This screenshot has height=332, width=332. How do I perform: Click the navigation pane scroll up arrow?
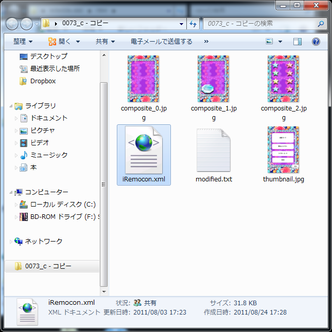coord(104,55)
